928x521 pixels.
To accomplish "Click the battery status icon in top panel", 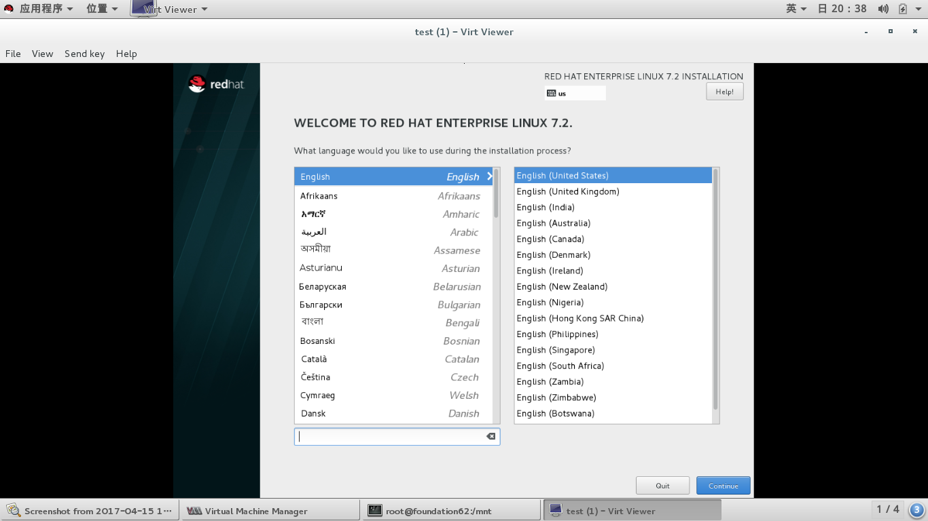I will pos(903,9).
